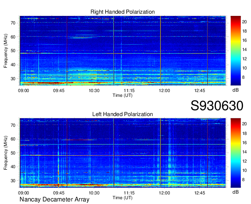Click the 12 dB tick on Right Handed colorbar
This screenshot has width=251, height=204.
tap(244, 59)
